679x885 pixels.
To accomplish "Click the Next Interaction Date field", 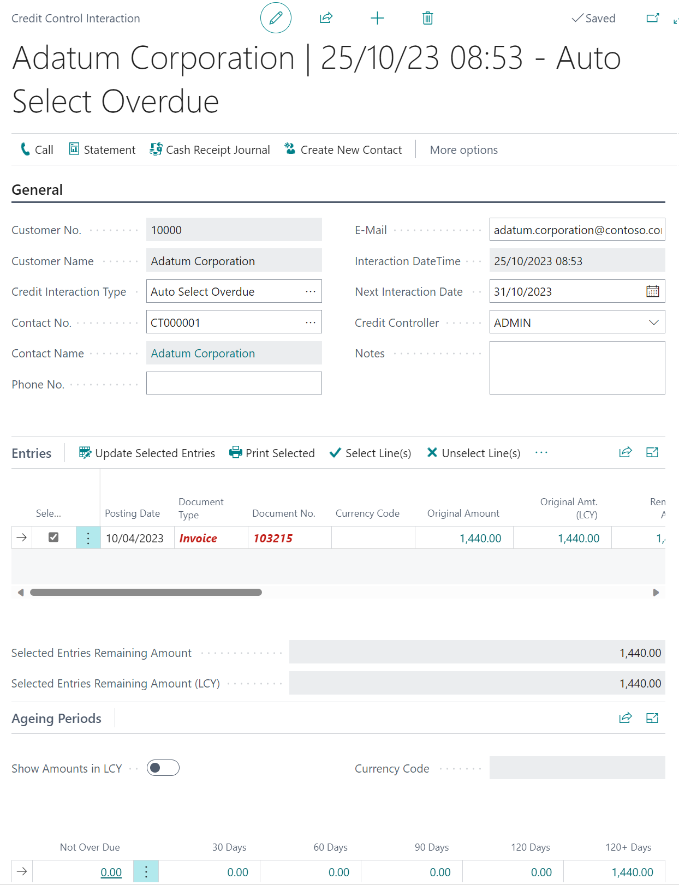I will (577, 291).
